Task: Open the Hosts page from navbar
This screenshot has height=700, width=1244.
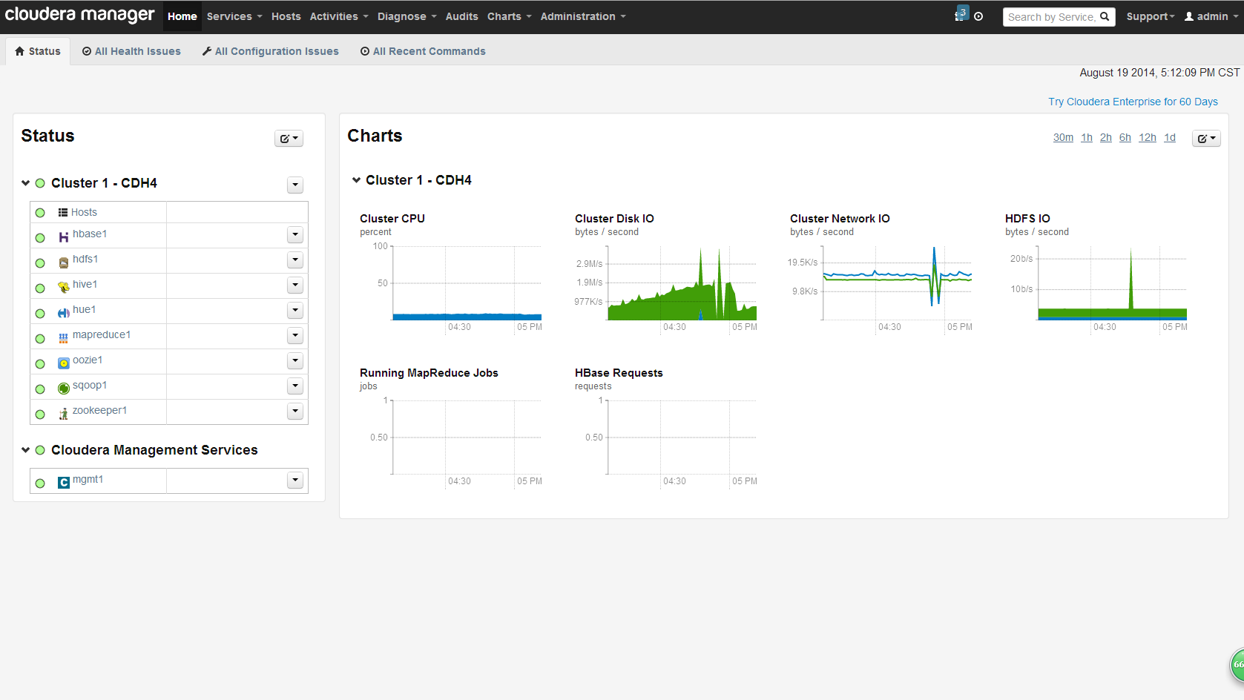Action: click(286, 16)
